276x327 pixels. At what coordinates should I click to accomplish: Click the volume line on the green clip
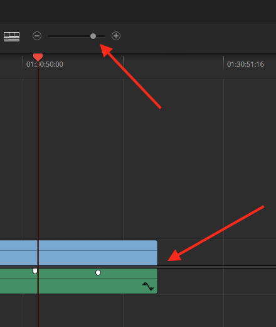tap(78, 278)
